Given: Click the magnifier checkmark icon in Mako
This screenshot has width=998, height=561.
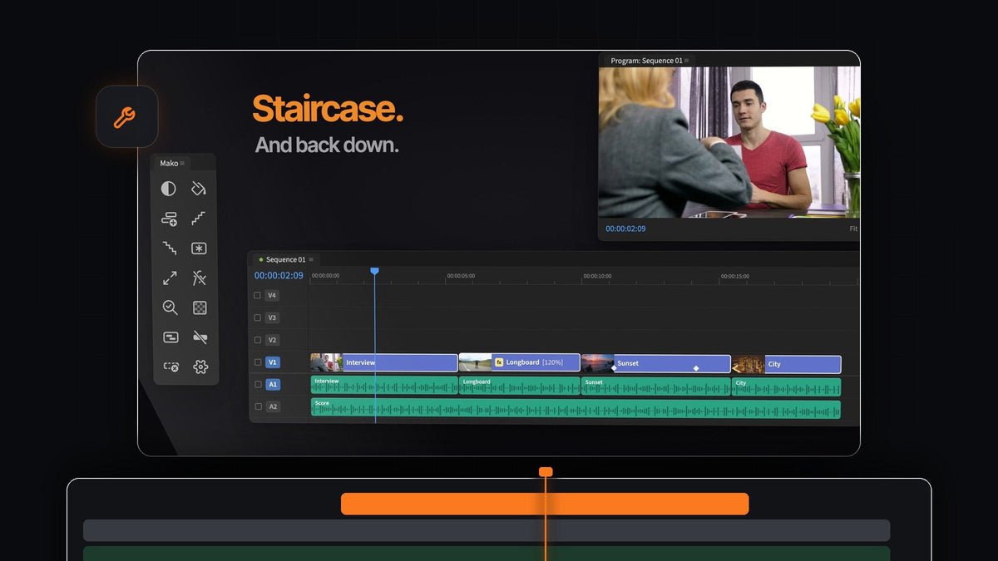Looking at the screenshot, I should [169, 308].
